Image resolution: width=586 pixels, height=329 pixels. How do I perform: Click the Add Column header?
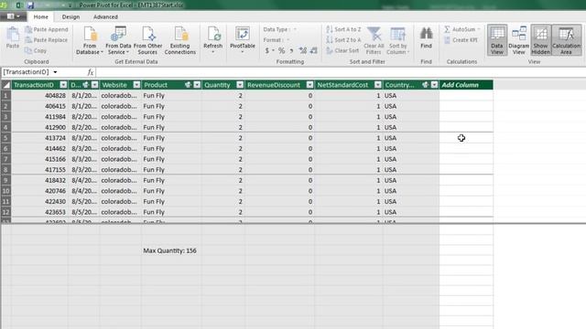pos(466,85)
